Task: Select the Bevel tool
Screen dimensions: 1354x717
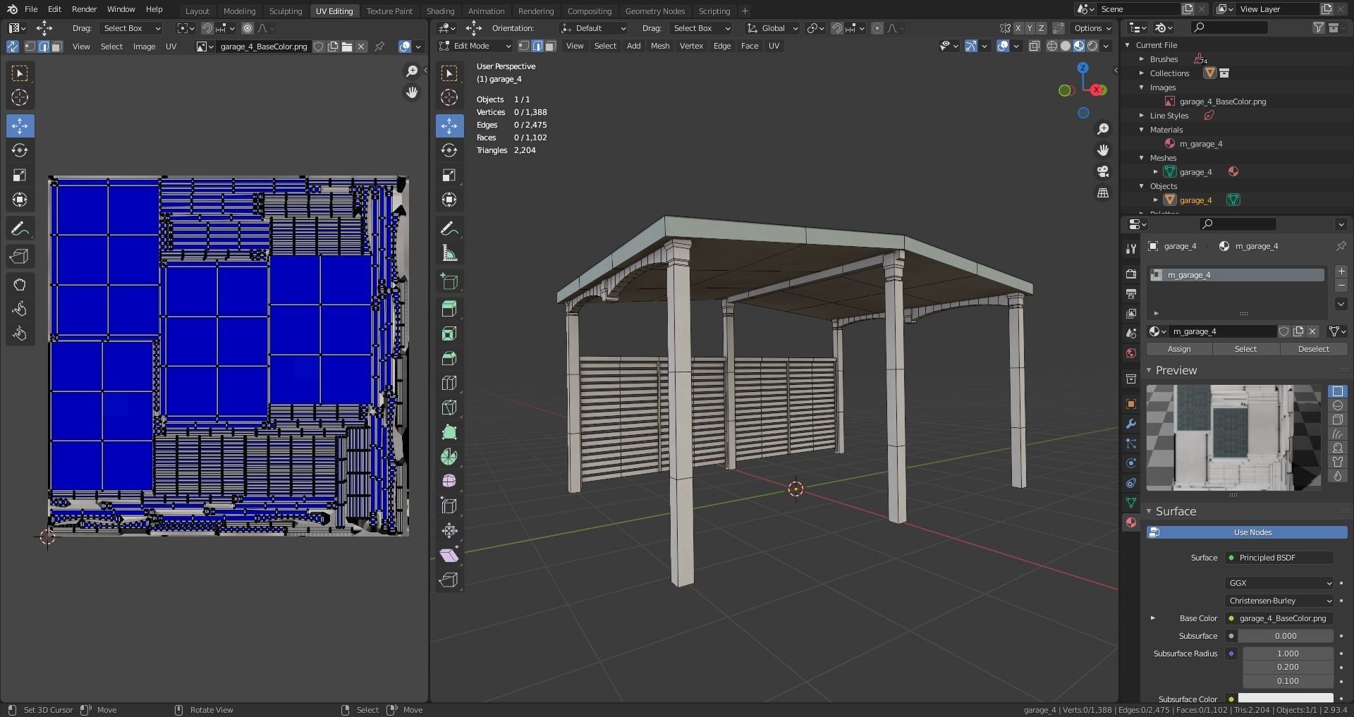Action: click(449, 358)
